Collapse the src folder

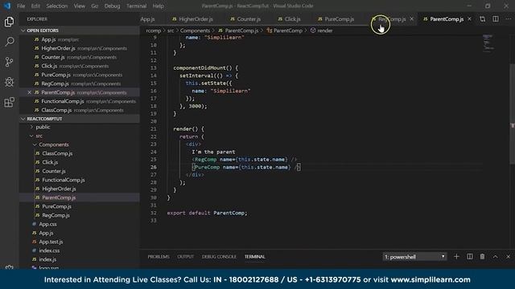(x=39, y=136)
